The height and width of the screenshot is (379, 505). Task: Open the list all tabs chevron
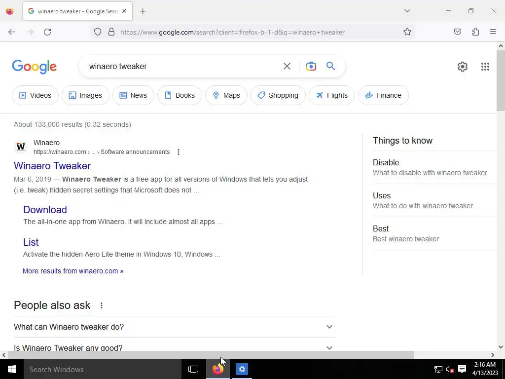click(x=407, y=11)
